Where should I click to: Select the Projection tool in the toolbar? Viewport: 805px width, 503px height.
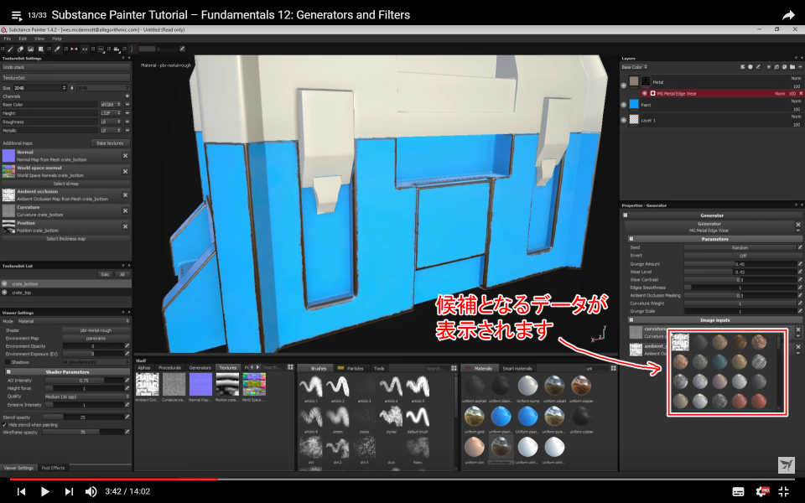pos(30,49)
